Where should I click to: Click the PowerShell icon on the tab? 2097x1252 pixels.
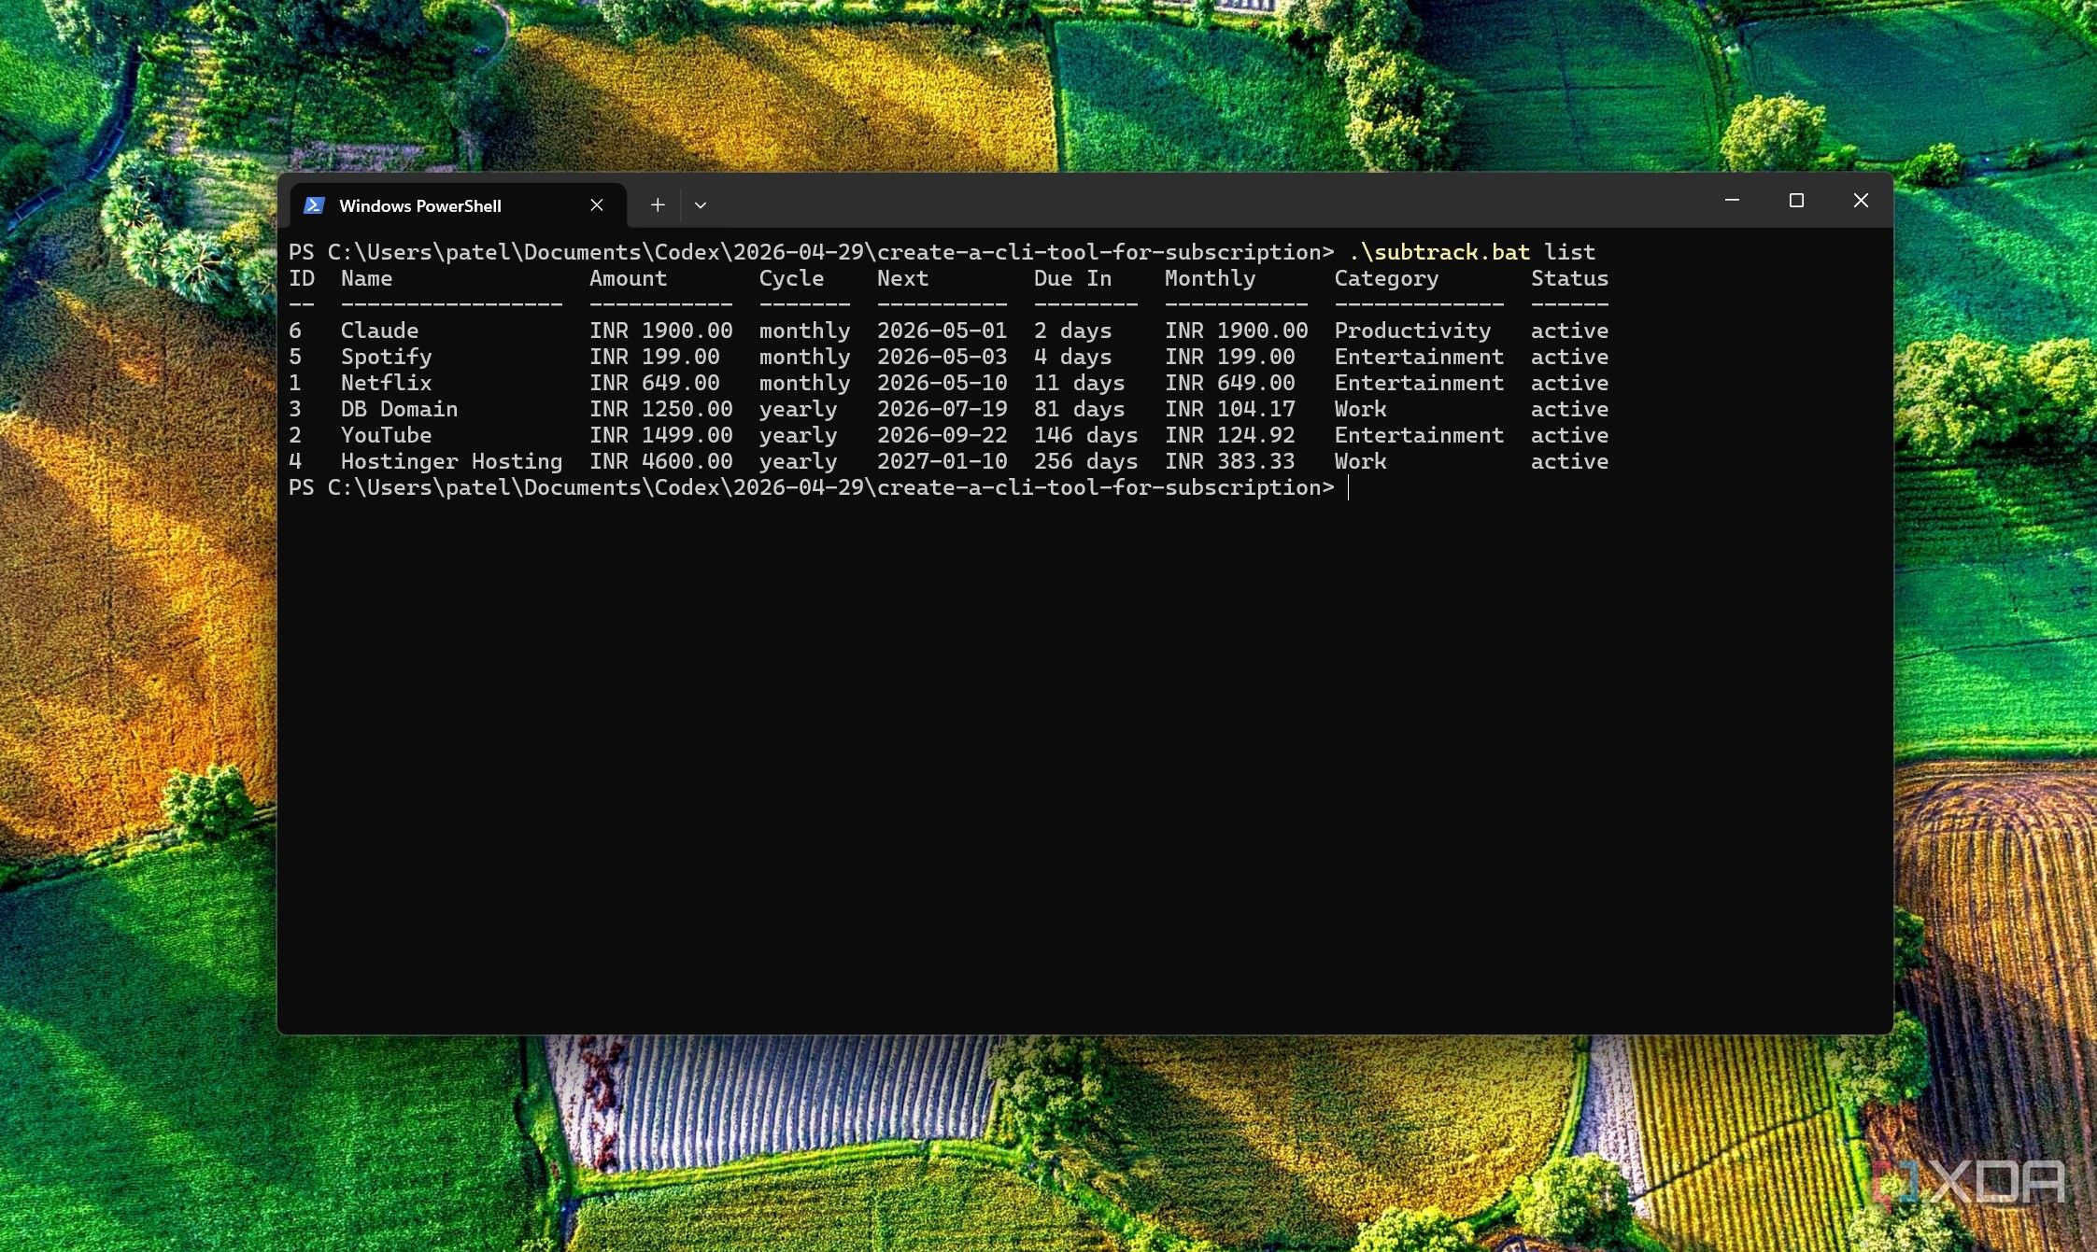[x=314, y=205]
